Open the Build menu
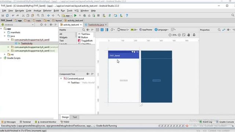 click(56, 11)
